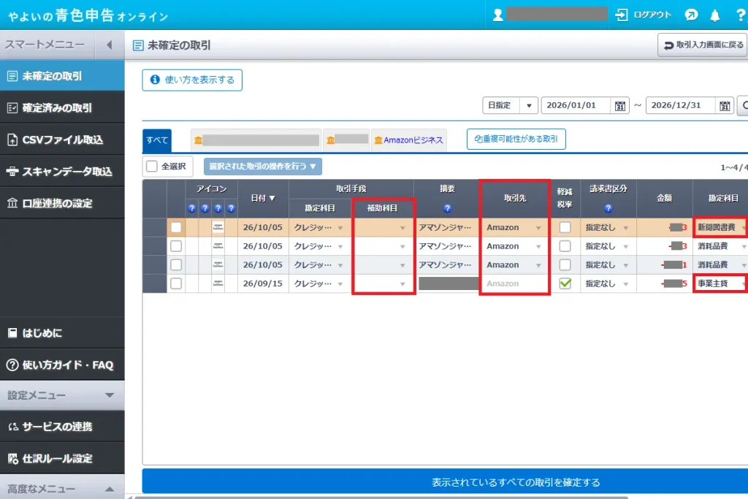
Task: Click the card icon in 事業主貸 row
Action: pyautogui.click(x=218, y=283)
